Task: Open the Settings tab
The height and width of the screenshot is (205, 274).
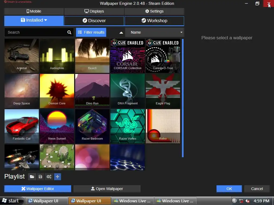Action: click(154, 11)
